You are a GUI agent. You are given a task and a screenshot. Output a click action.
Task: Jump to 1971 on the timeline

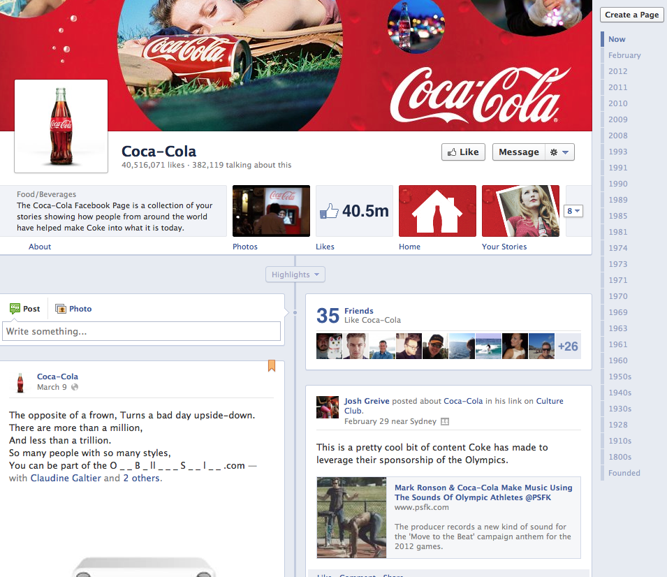617,280
